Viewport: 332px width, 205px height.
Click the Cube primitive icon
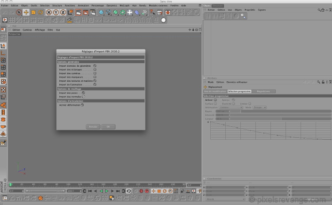point(101,12)
